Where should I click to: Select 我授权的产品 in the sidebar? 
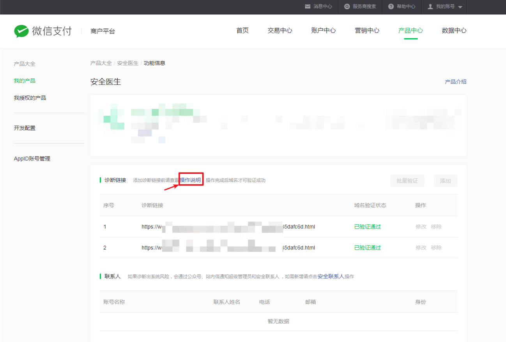pos(30,98)
